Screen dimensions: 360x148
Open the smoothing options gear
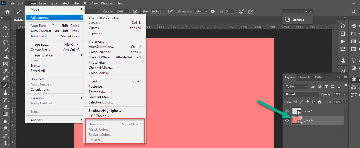pos(213,12)
